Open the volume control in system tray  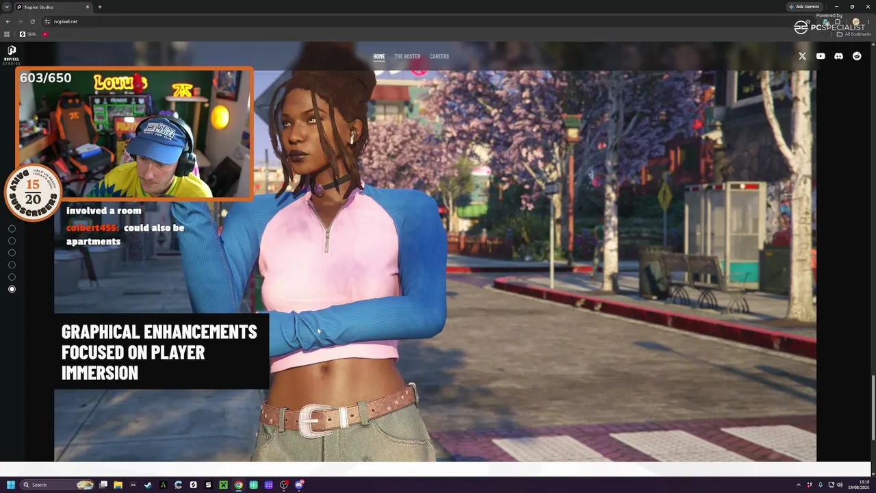pyautogui.click(x=840, y=485)
